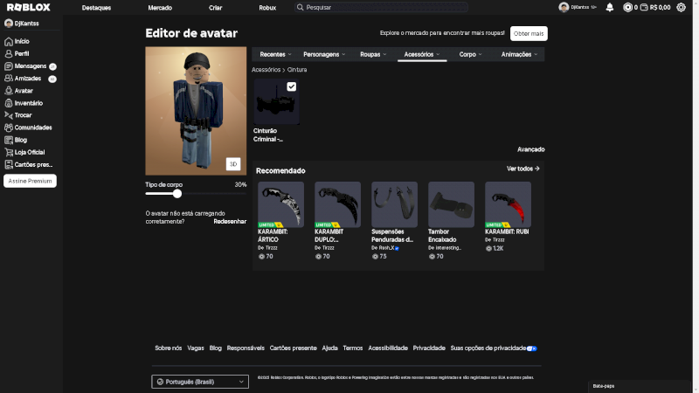
Task: Click the Roblox logo
Action: coord(29,8)
